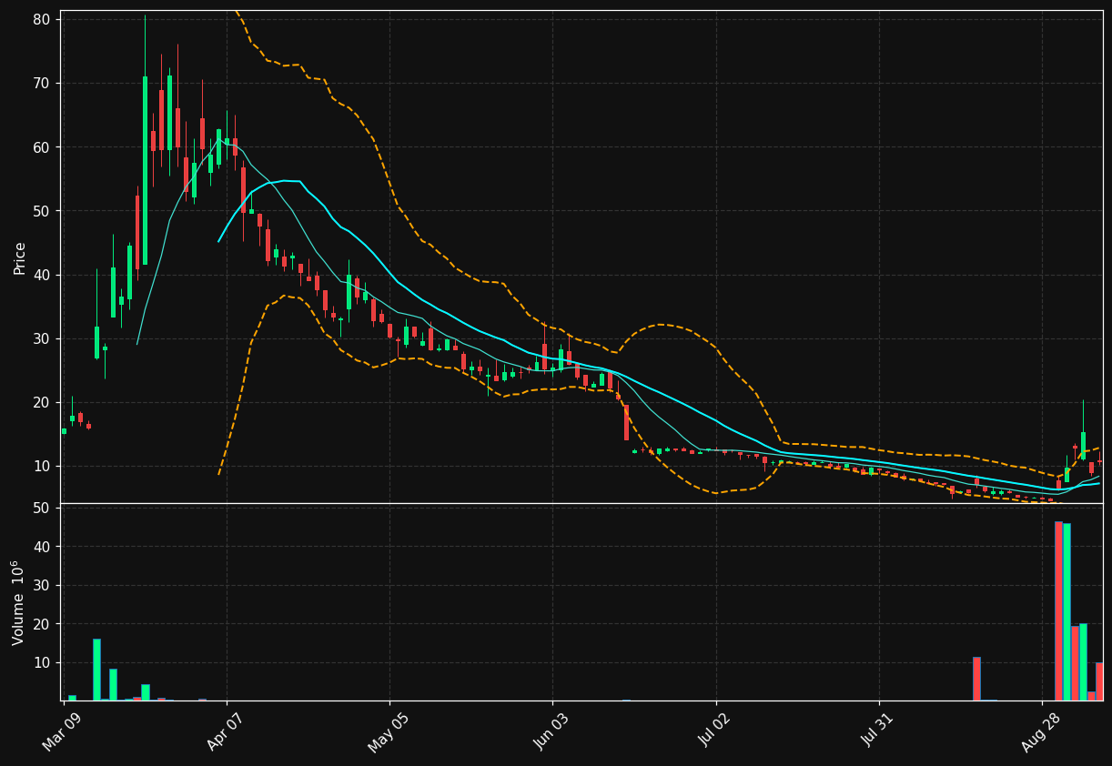Click the 80 price tick label
Image resolution: width=1112 pixels, height=766 pixels.
click(x=41, y=19)
